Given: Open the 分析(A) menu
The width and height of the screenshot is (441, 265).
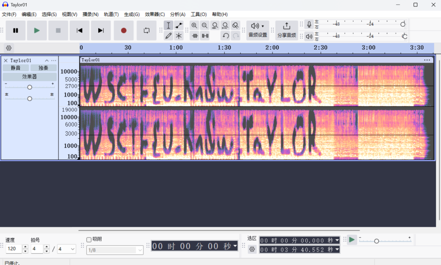Looking at the screenshot, I should 178,14.
